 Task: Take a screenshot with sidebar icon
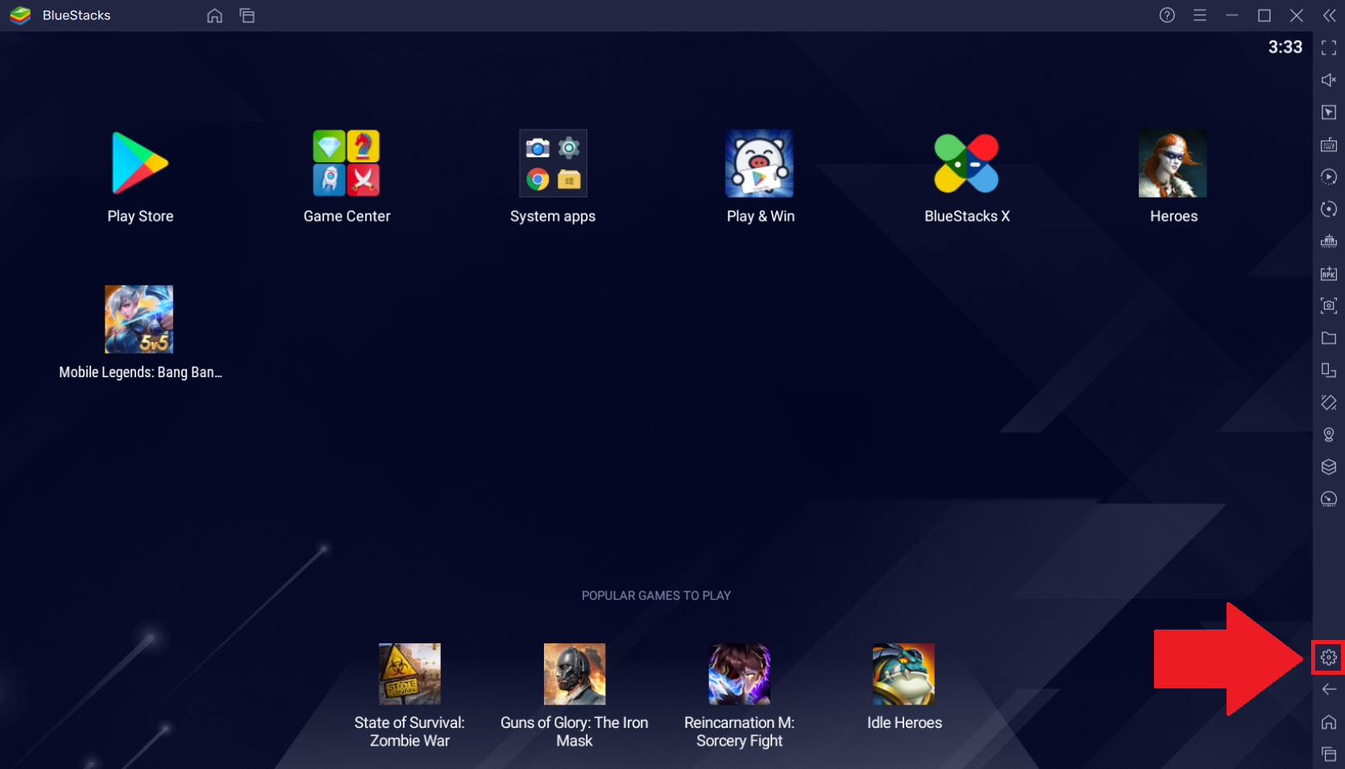(x=1329, y=306)
